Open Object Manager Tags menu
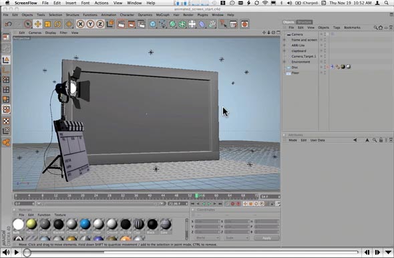This screenshot has height=258, width=394. click(x=337, y=27)
